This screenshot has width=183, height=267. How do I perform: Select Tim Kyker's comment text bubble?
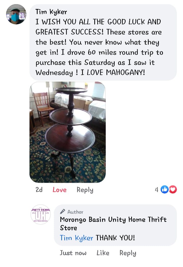(x=103, y=42)
